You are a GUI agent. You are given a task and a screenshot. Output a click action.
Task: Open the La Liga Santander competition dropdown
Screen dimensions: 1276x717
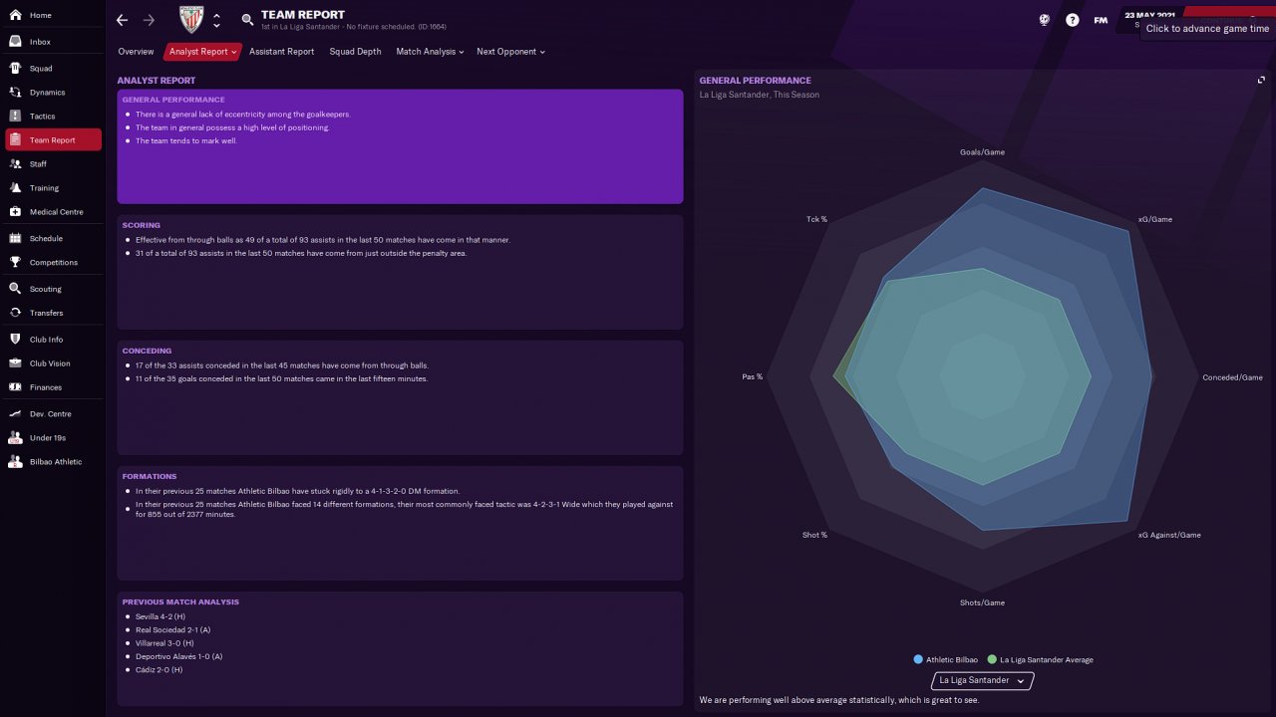[982, 681]
